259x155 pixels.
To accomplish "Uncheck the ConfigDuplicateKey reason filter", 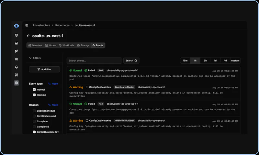I will tap(34, 132).
